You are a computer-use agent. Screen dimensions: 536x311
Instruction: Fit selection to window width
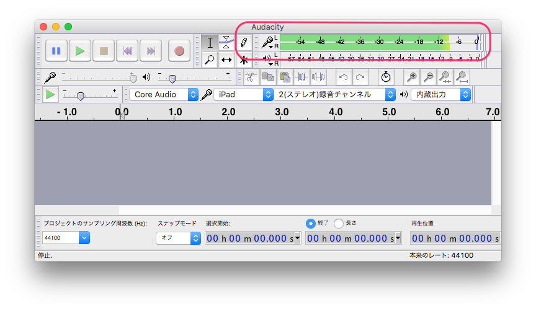pos(445,77)
